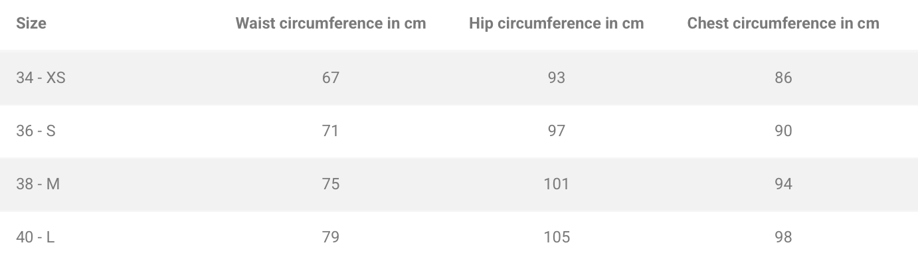Select the 40 - L size row label
Image resolution: width=918 pixels, height=271 pixels.
pyautogui.click(x=35, y=237)
